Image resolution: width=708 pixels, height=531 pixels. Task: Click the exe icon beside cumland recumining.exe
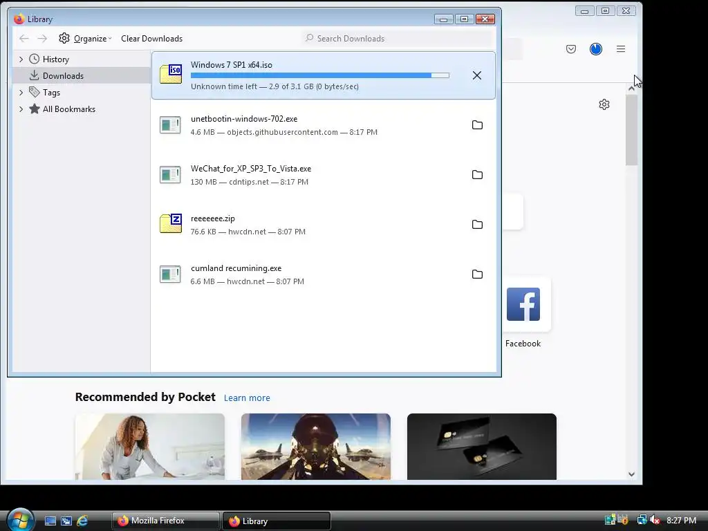click(170, 274)
